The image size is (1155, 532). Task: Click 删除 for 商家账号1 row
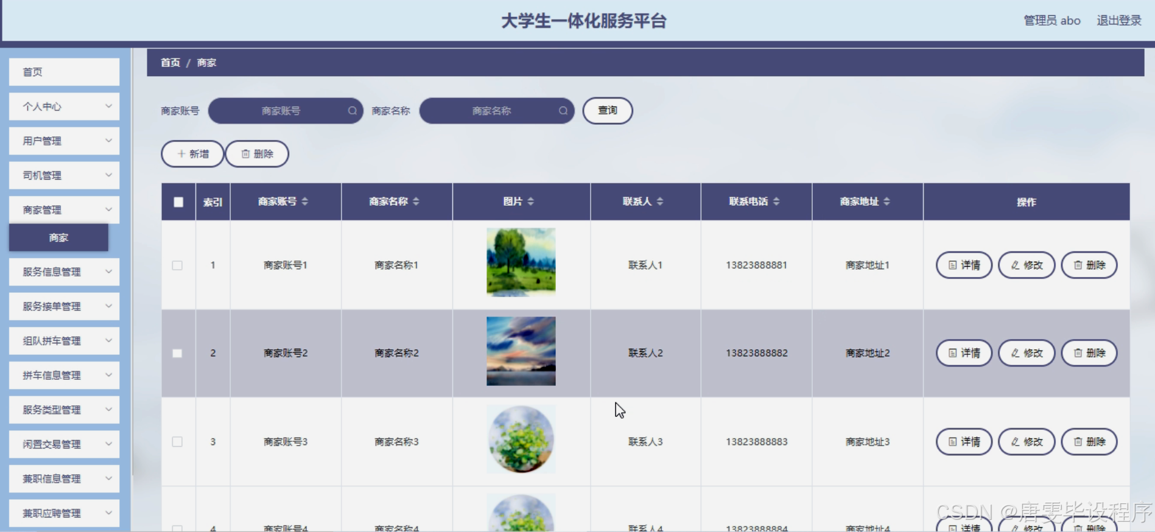[x=1089, y=265]
